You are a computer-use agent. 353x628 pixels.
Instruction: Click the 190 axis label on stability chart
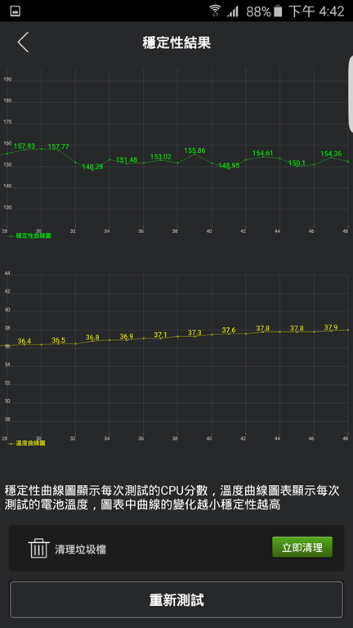click(x=7, y=79)
